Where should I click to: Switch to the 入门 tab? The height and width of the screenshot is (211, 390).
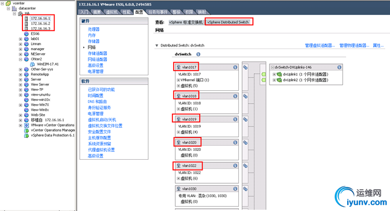[84, 12]
